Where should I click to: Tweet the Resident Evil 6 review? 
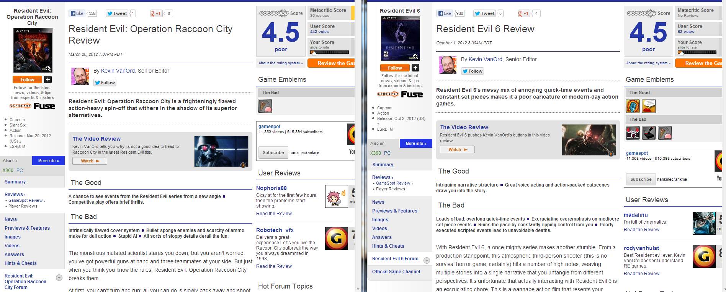(485, 13)
